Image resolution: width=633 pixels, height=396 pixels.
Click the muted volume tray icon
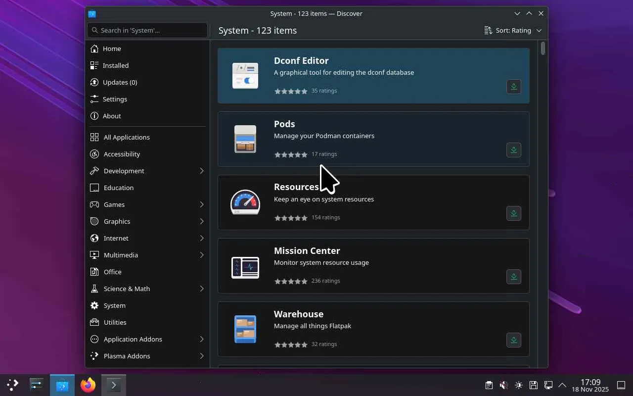click(503, 385)
